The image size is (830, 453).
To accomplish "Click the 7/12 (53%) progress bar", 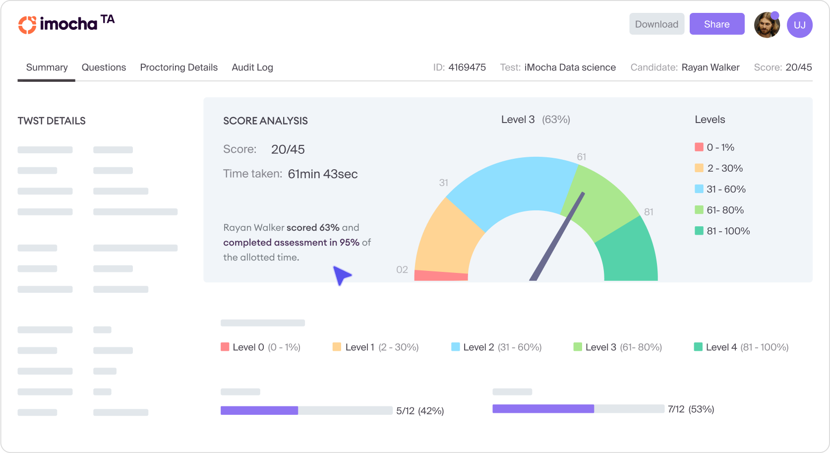I will tap(578, 409).
